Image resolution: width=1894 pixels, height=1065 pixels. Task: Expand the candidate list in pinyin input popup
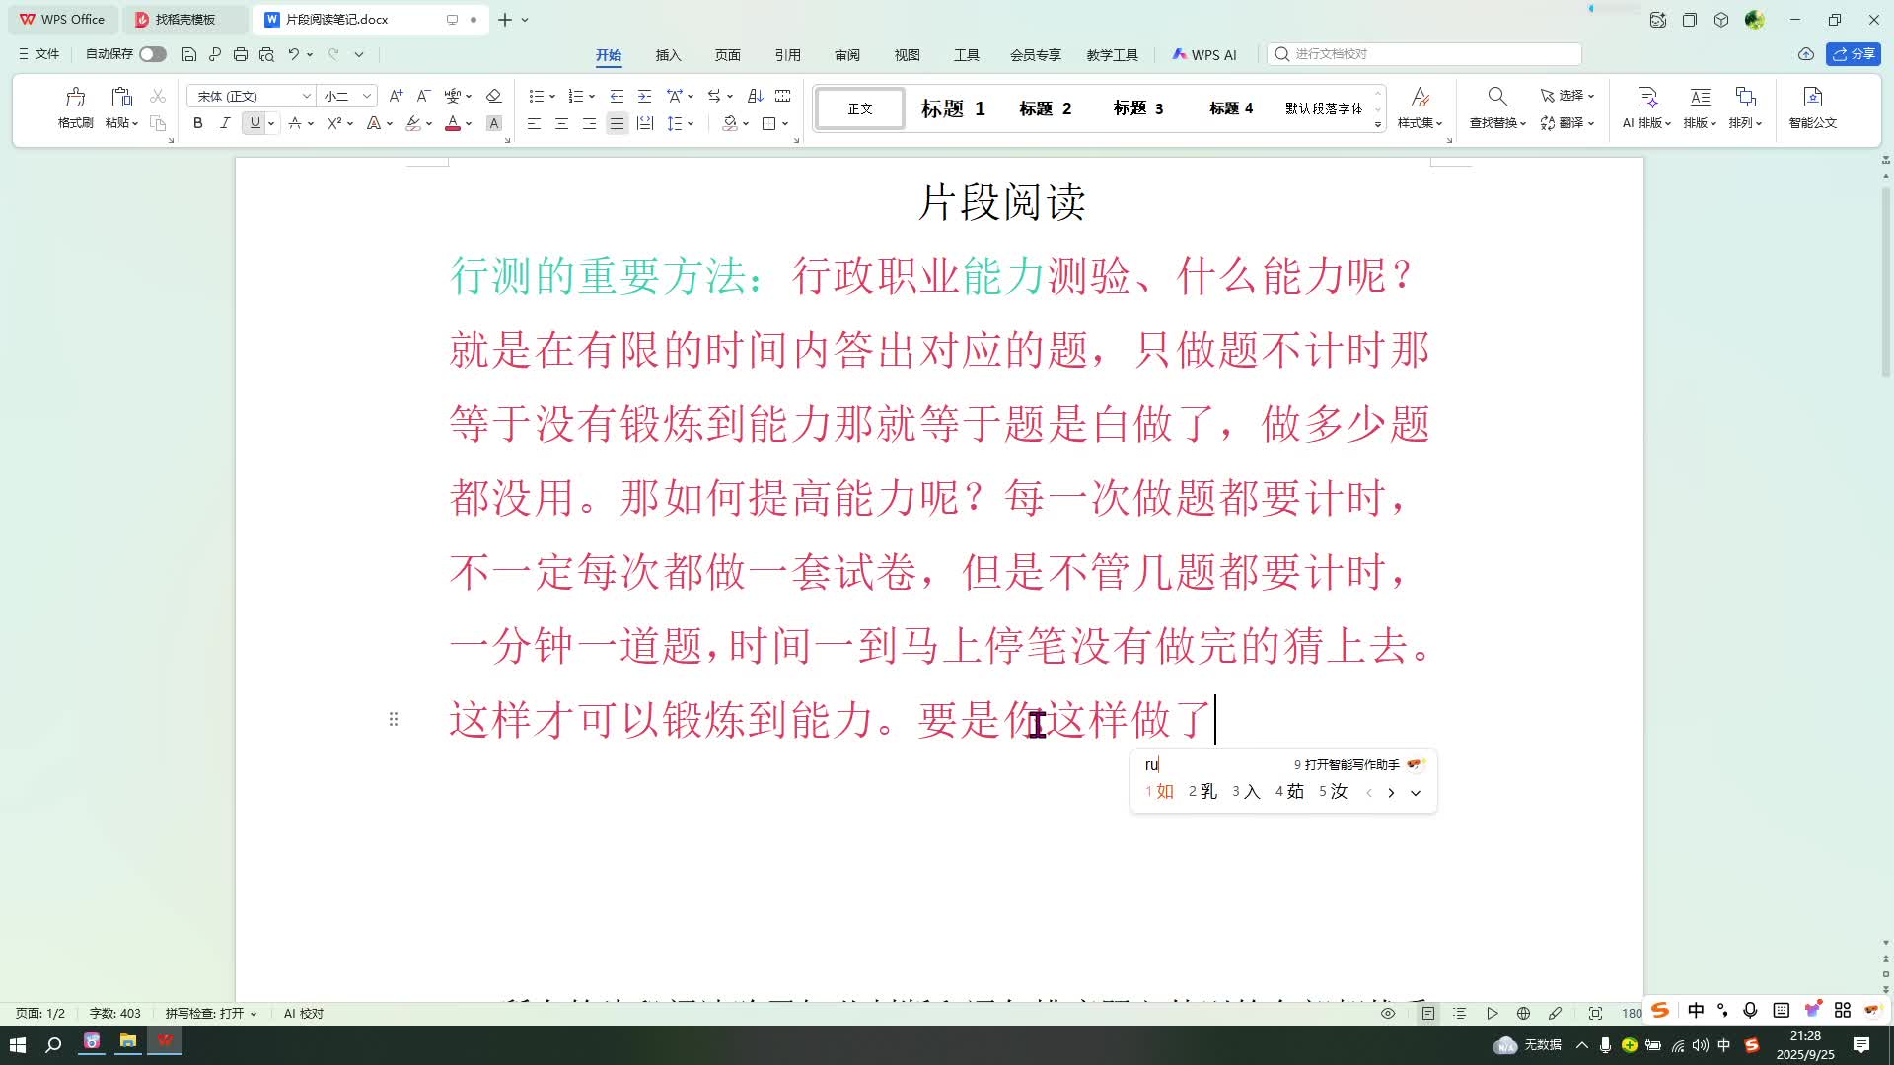click(1417, 792)
